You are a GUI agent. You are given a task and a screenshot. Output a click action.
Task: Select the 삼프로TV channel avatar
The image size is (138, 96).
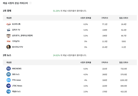point(9,36)
